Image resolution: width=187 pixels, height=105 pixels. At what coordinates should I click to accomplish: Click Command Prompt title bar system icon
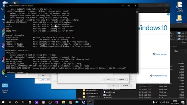[x=7, y=6]
